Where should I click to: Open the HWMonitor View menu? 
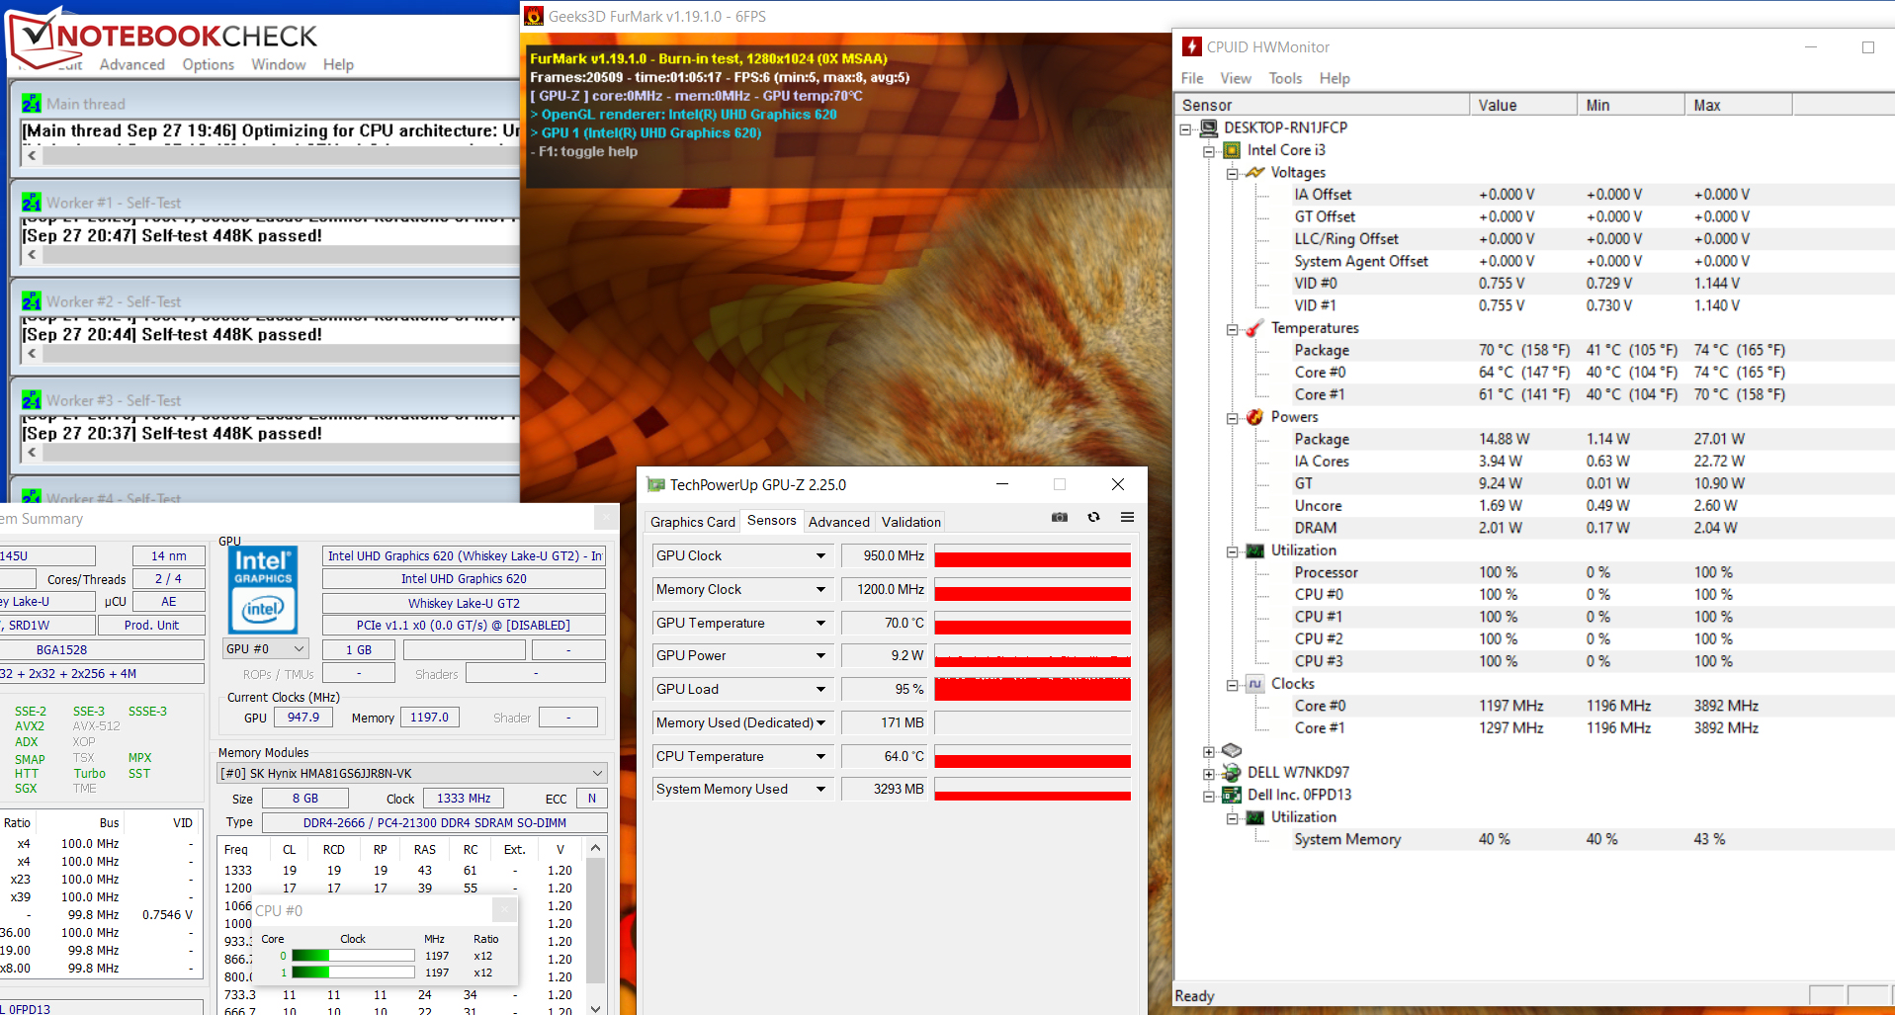[x=1236, y=78]
